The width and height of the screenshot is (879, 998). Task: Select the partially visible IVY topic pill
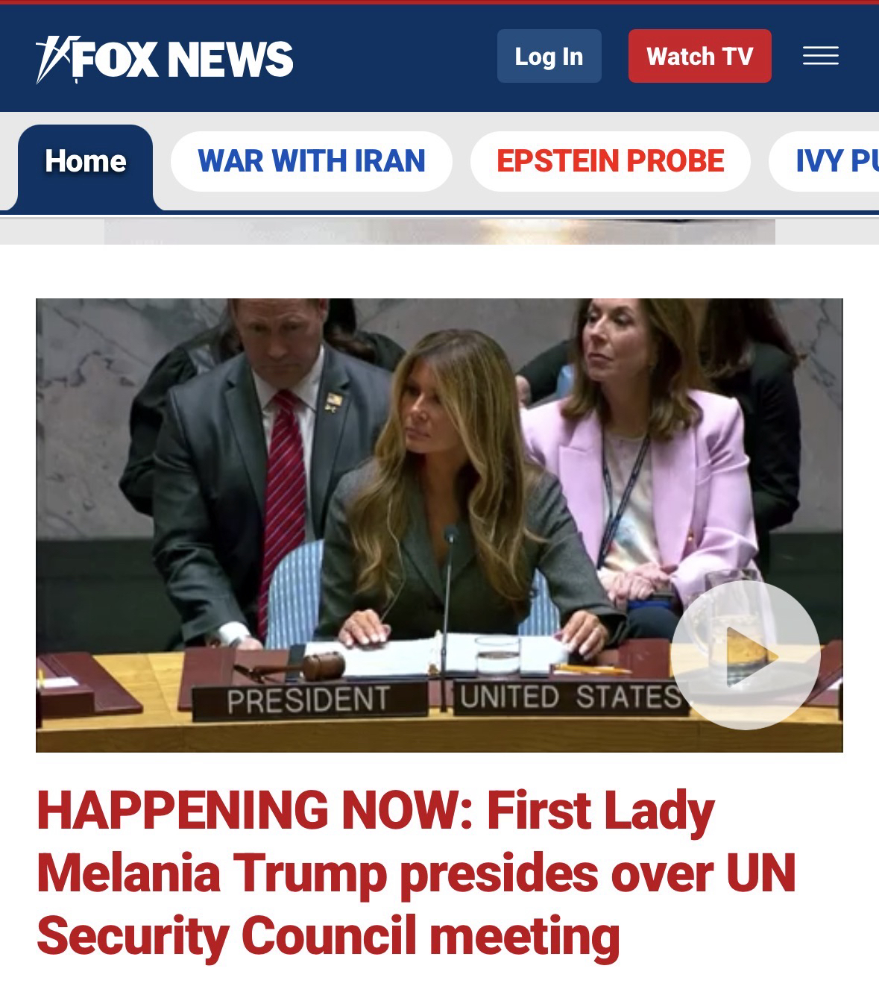(x=825, y=161)
